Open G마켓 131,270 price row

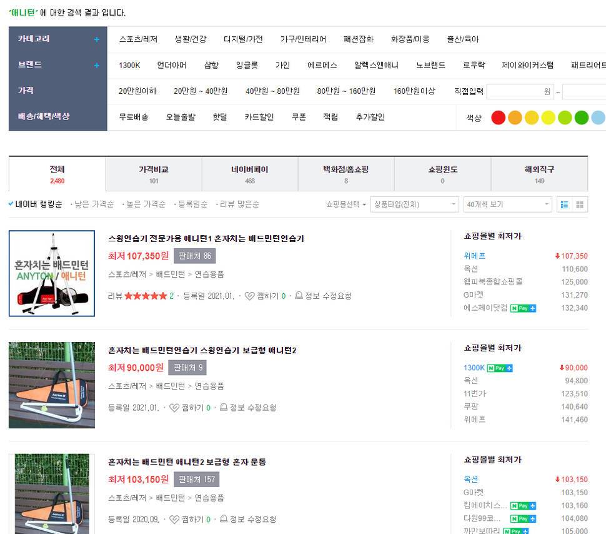click(x=525, y=295)
